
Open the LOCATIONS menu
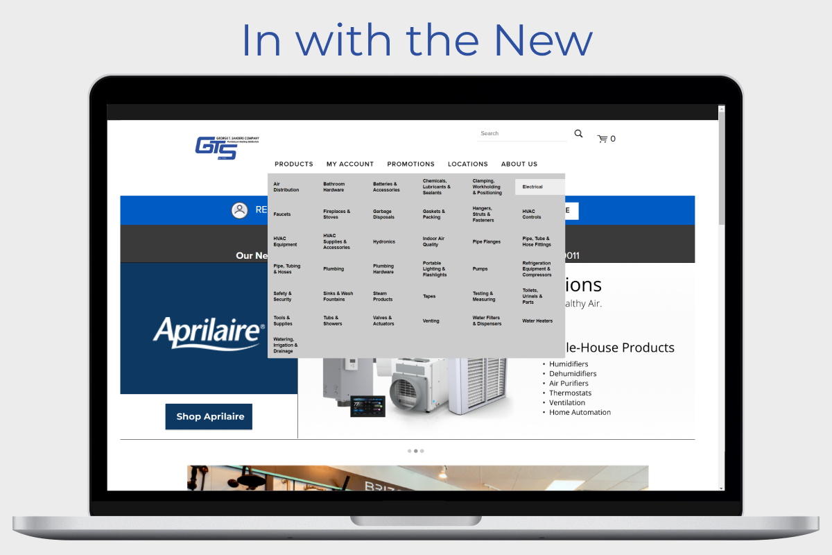tap(468, 164)
